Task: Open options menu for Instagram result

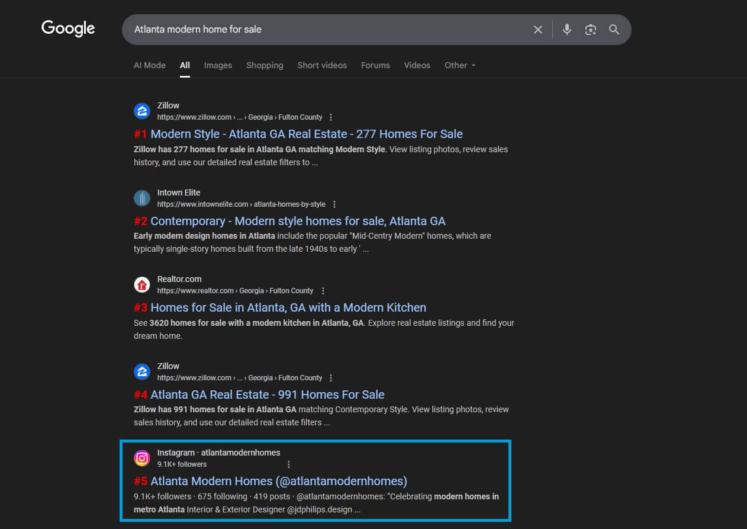Action: 289,464
